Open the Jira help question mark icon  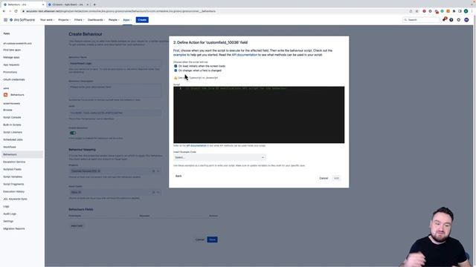point(451,20)
